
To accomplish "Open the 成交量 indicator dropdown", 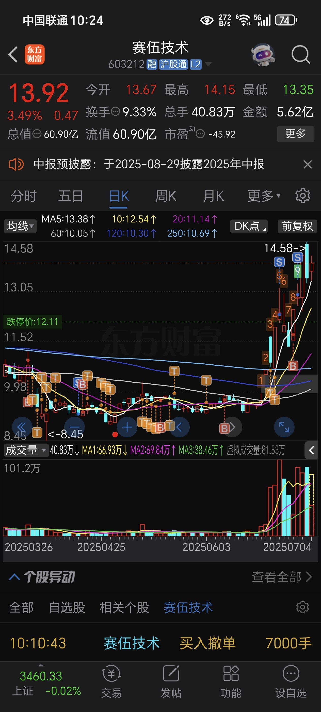I will 26,450.
